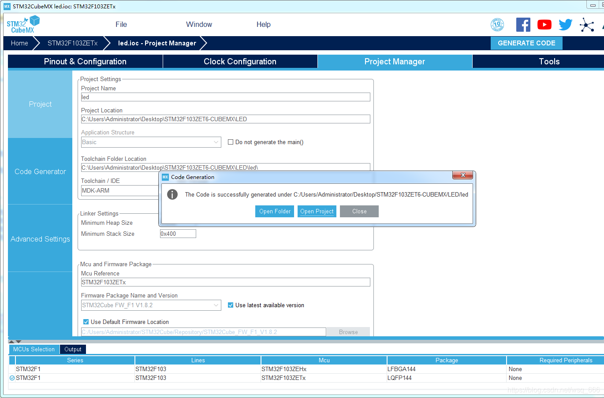The height and width of the screenshot is (398, 604).
Task: Click the MX icon in title bar
Action: coord(7,6)
